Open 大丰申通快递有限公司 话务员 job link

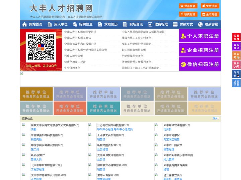pos(167,129)
